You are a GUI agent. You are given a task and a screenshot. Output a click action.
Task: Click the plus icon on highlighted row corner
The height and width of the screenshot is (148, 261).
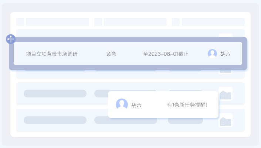point(11,39)
